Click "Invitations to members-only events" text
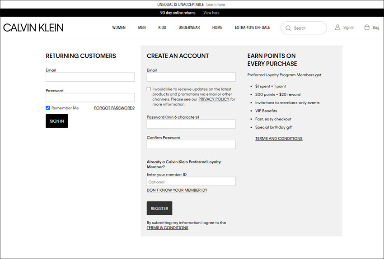Image resolution: width=384 pixels, height=259 pixels. pos(287,103)
